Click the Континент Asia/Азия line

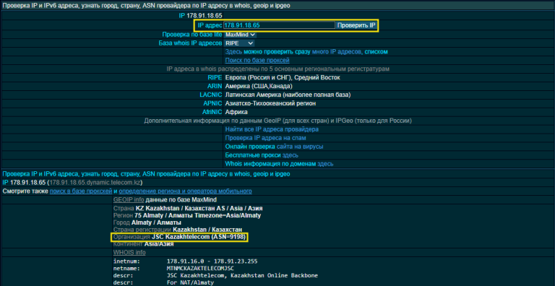[x=143, y=244]
